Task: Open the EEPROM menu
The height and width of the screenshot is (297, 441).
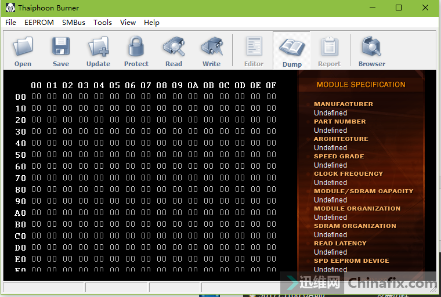Action: coord(39,23)
